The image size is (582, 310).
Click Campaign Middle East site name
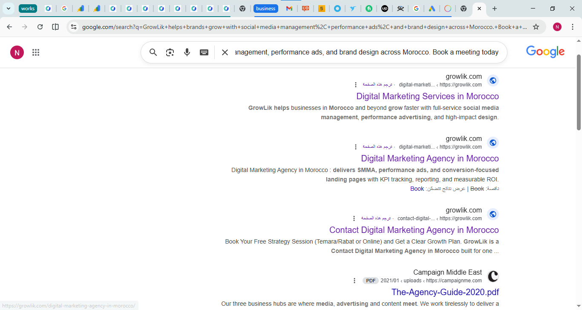(x=447, y=273)
